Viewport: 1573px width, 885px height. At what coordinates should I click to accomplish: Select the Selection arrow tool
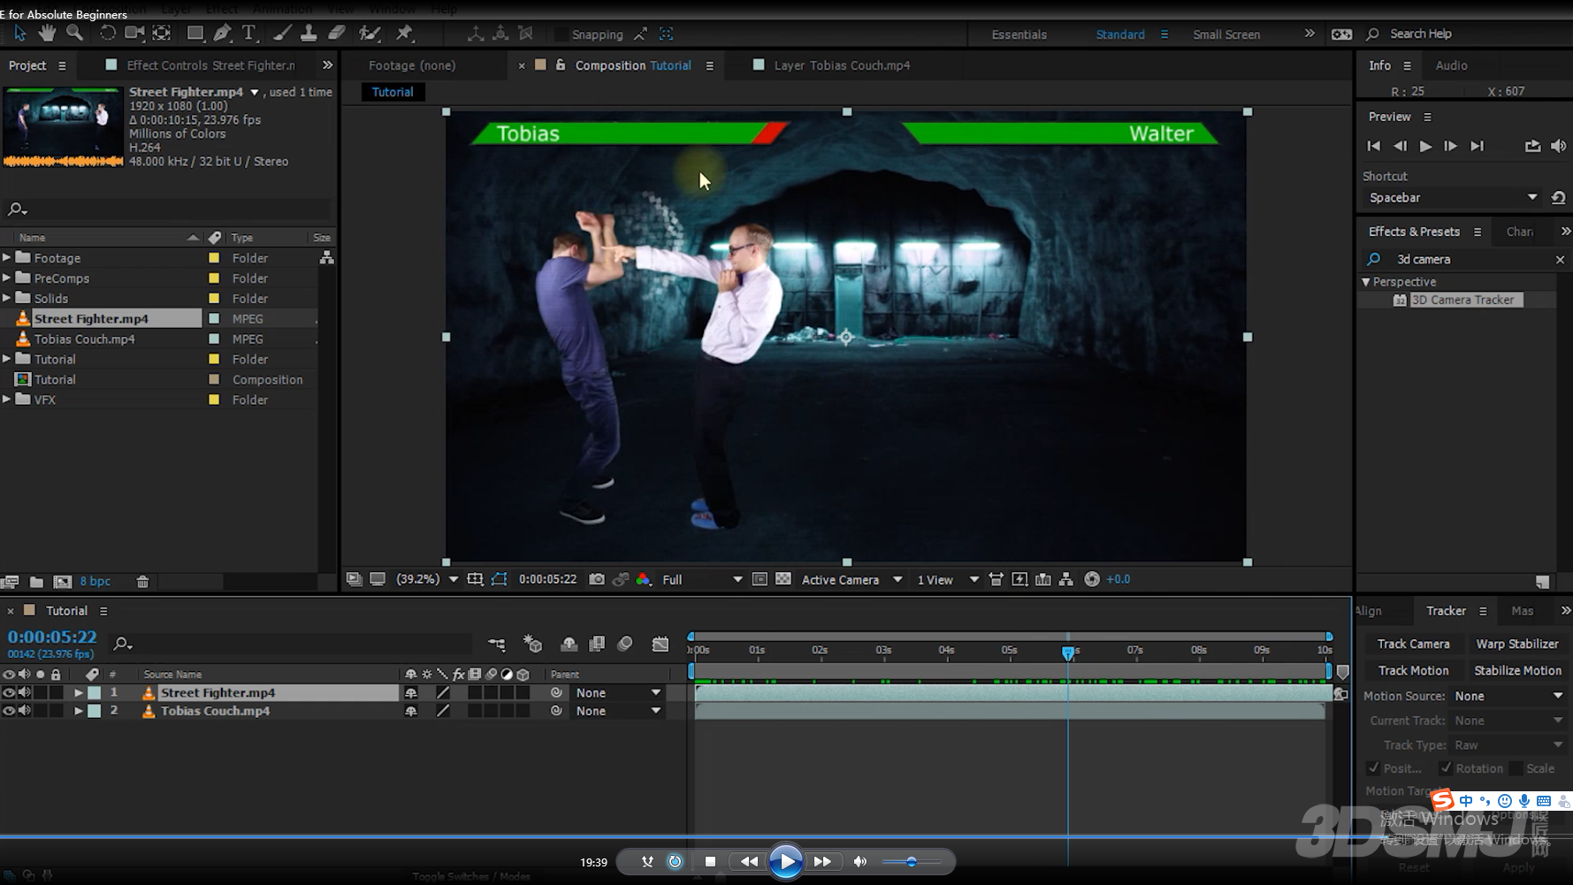[19, 34]
